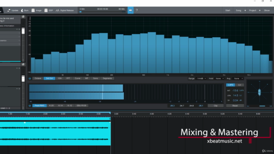
Task: Adjust the lower channel volume fader
Action: tap(23, 79)
